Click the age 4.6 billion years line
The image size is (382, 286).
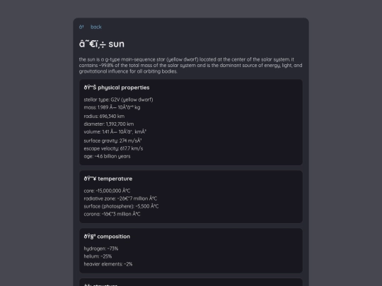107,156
